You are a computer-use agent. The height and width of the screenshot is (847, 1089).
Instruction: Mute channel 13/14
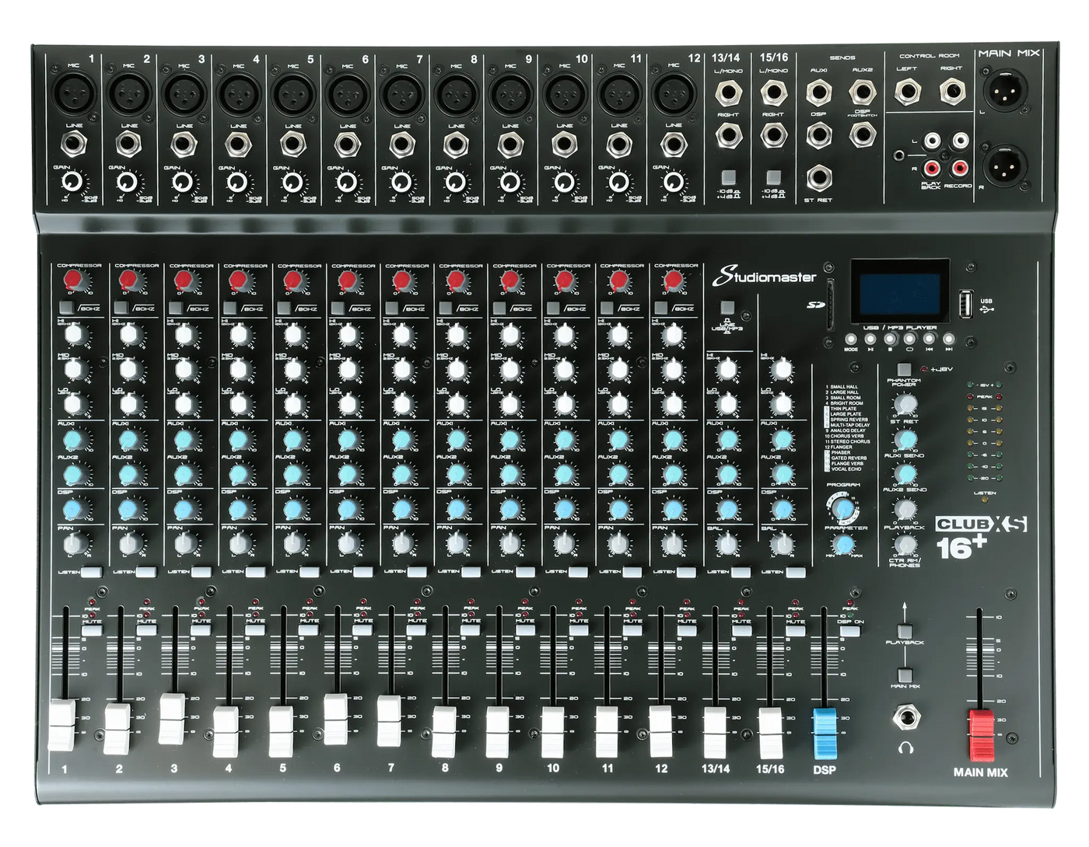click(x=740, y=633)
